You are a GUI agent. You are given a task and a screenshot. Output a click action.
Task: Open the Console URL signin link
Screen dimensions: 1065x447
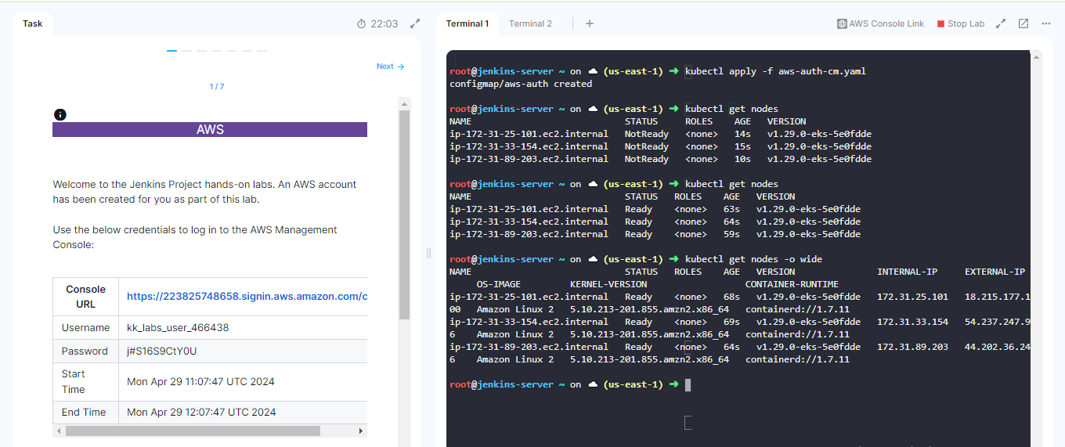[x=247, y=296]
